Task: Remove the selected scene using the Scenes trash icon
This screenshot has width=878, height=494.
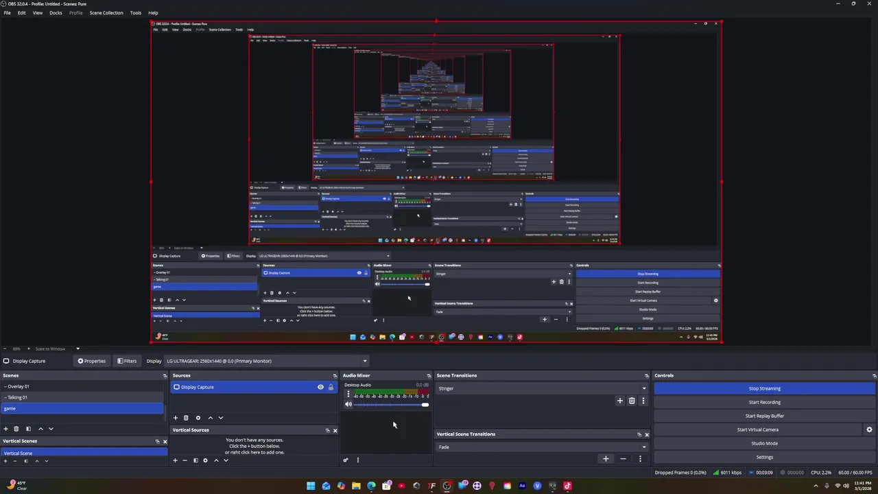Action: (16, 429)
